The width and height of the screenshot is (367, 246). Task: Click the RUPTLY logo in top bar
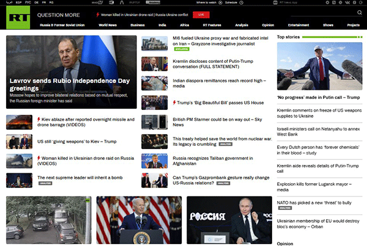[135, 2]
